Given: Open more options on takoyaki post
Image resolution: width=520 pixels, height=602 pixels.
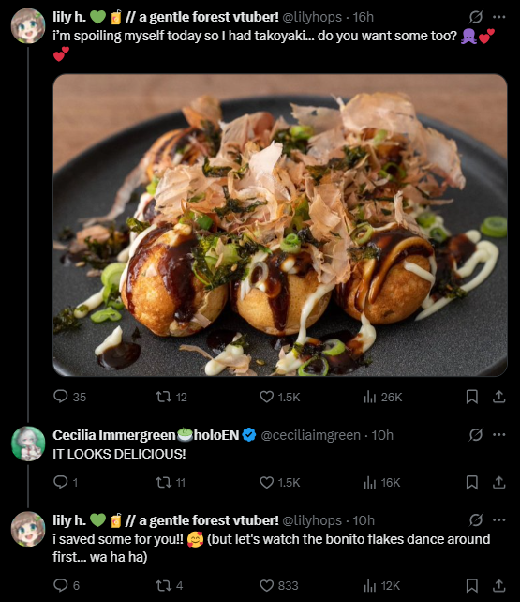Looking at the screenshot, I should pyautogui.click(x=498, y=17).
